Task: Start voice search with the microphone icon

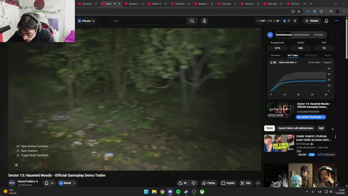Action: click(204, 21)
